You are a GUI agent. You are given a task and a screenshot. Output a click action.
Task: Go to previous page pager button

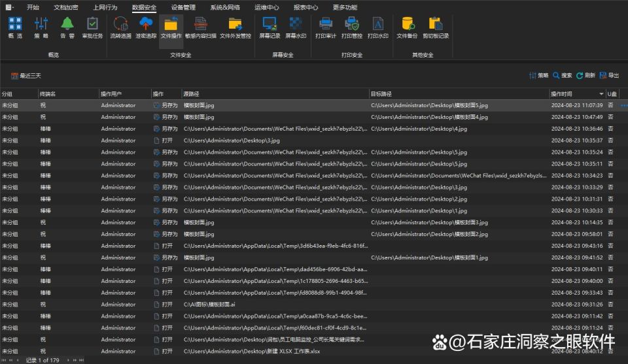tap(11, 360)
